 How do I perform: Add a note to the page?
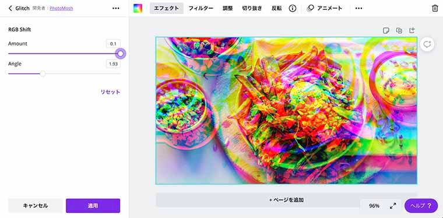386,30
